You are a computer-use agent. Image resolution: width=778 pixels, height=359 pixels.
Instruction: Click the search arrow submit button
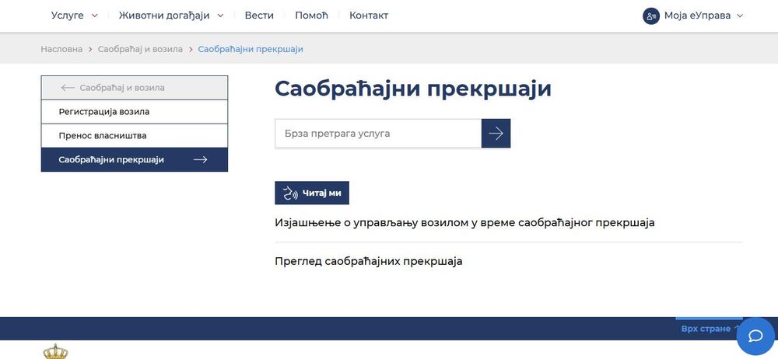[496, 134]
